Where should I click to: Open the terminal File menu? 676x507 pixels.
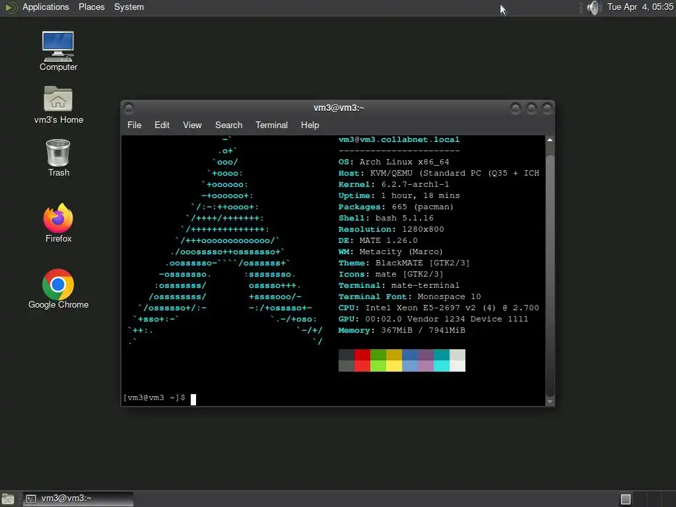[134, 125]
